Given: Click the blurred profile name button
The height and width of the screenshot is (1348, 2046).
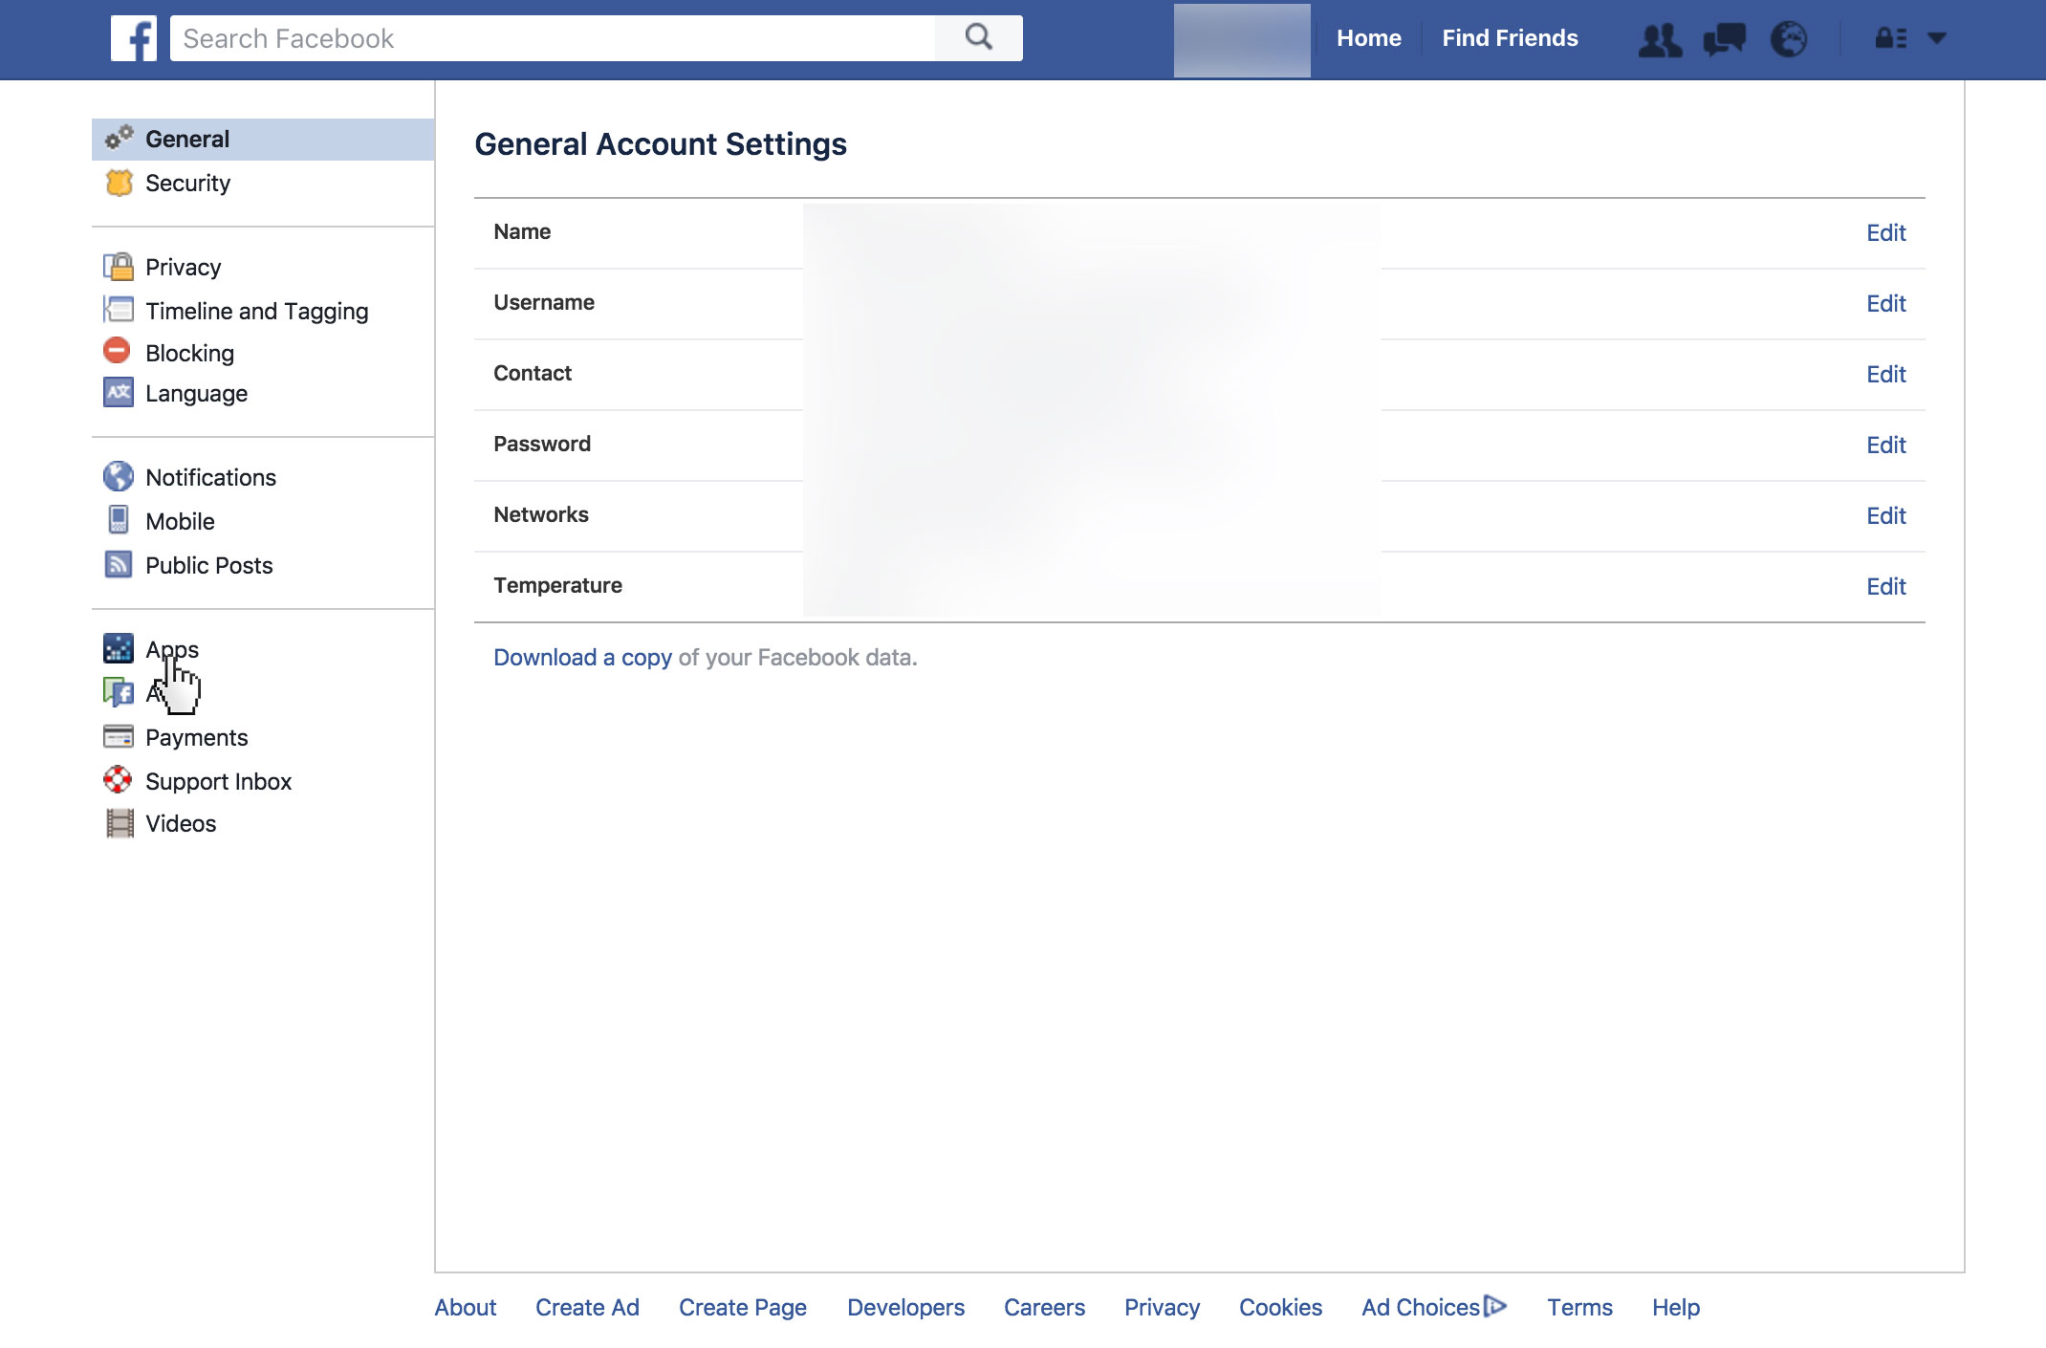Looking at the screenshot, I should (x=1242, y=40).
